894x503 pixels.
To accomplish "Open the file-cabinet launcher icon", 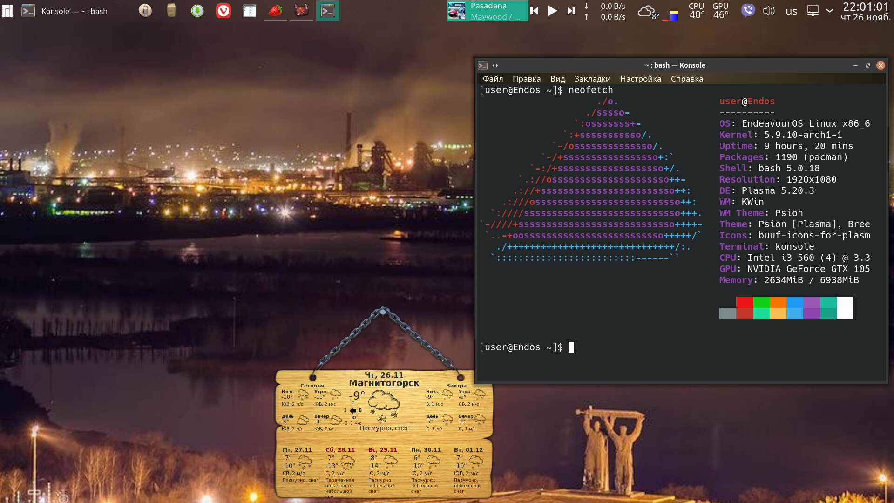I will tap(171, 10).
